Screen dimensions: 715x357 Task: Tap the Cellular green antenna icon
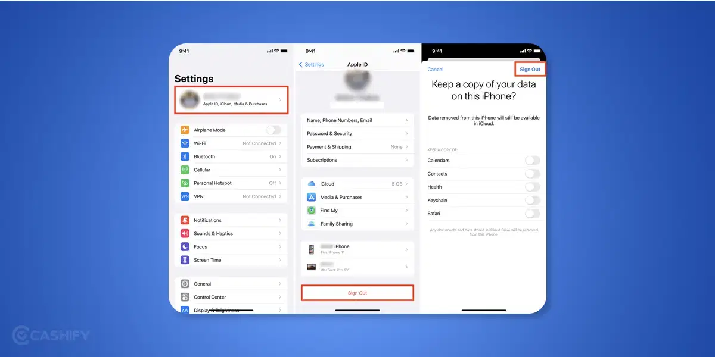click(x=185, y=170)
